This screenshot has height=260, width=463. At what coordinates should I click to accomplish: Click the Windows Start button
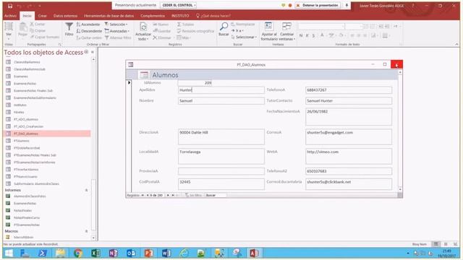click(x=9, y=253)
